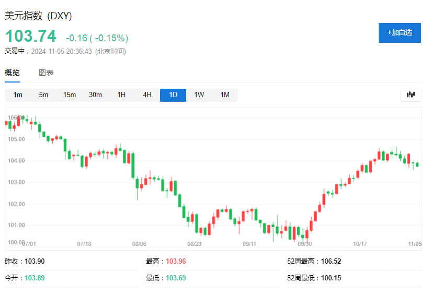The width and height of the screenshot is (431, 295).
Task: Click the latest candlestick near 11/05
Action: [x=417, y=164]
